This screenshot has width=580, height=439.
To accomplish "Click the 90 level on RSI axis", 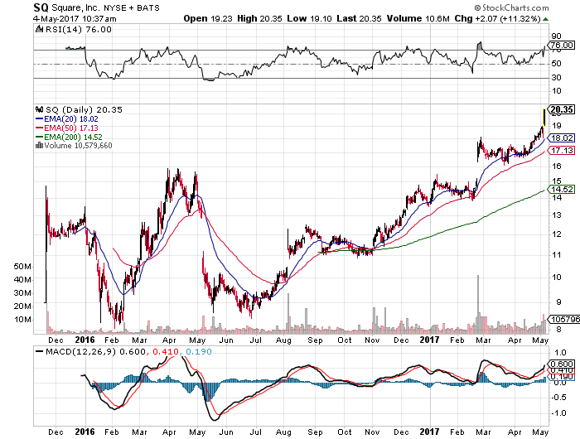I will pos(556,36).
